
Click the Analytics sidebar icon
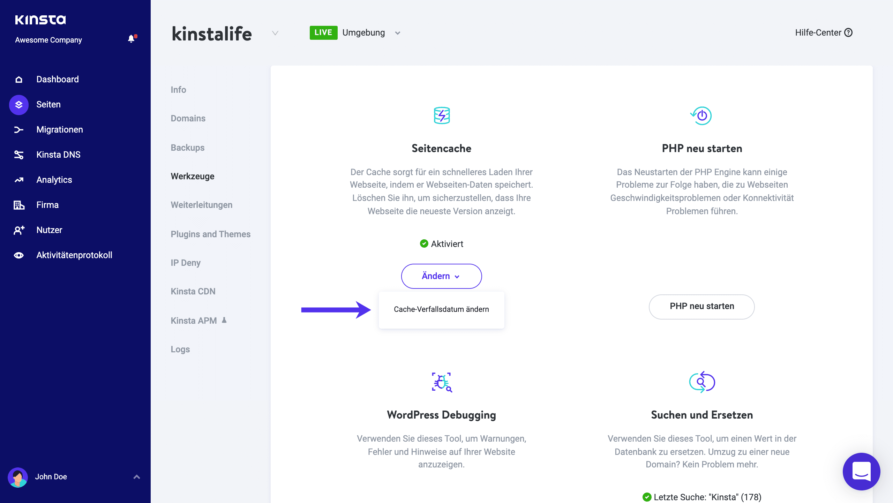[18, 180]
